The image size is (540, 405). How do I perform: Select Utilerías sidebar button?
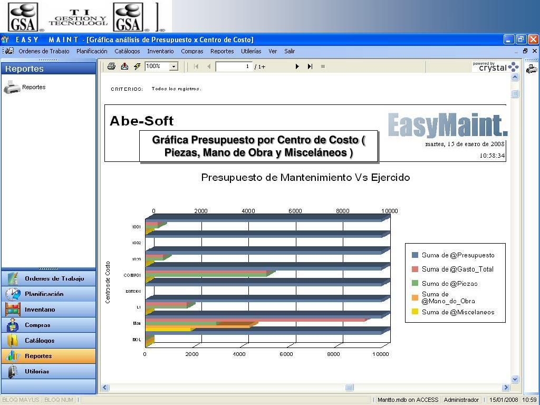tap(49, 372)
